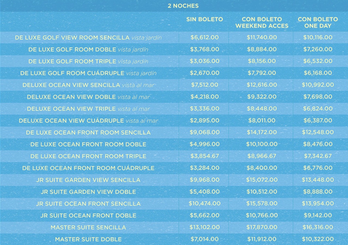Click the "CON BOLETO WEEKEND ACCES" column header
The height and width of the screenshot is (245, 348).
click(262, 23)
